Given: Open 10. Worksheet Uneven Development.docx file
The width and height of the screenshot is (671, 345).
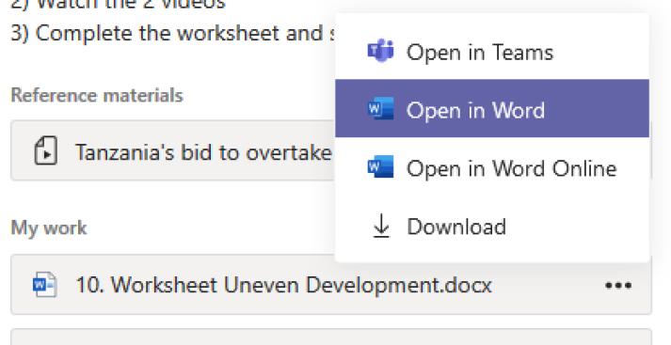Looking at the screenshot, I should [283, 285].
